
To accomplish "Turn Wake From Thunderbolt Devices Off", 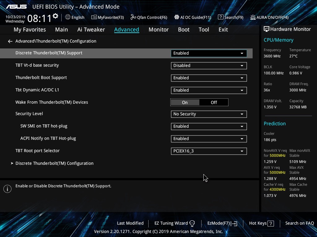I will (x=214, y=102).
